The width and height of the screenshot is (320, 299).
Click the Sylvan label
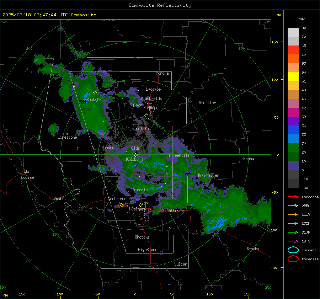pyautogui.click(x=136, y=105)
